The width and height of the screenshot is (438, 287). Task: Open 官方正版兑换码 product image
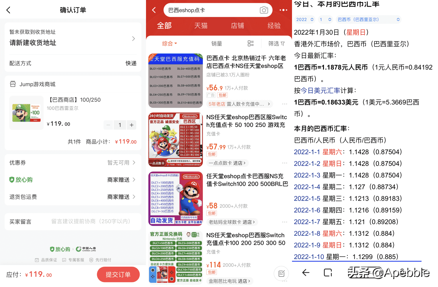(176, 257)
